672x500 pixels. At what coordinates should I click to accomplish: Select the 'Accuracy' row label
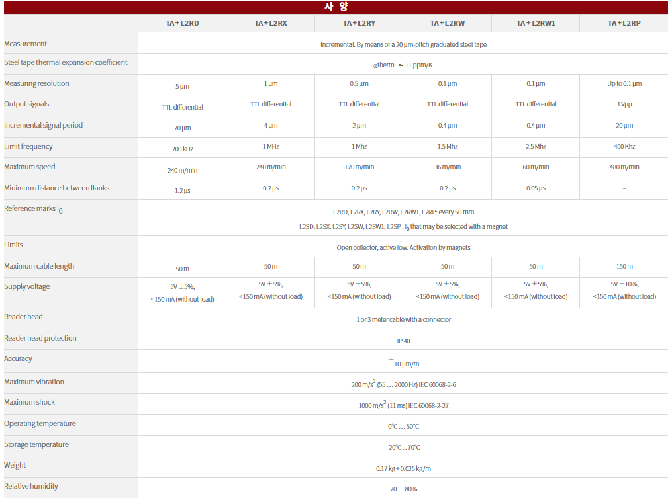coord(18,358)
